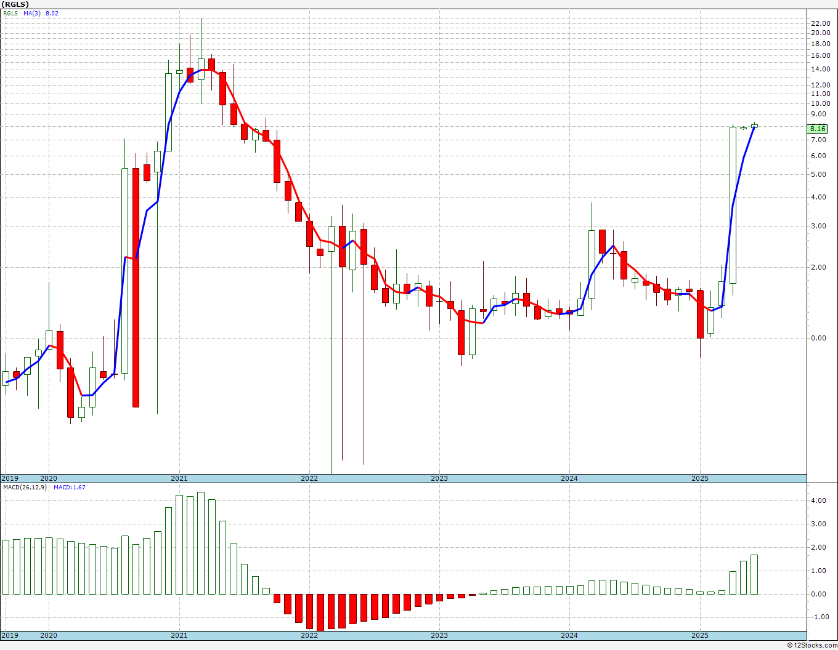This screenshot has height=650, width=838.
Task: Select 2022 on the MACD panel time axis
Action: click(x=309, y=635)
